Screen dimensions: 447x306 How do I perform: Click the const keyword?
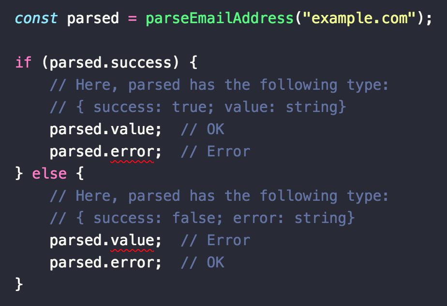coord(36,18)
